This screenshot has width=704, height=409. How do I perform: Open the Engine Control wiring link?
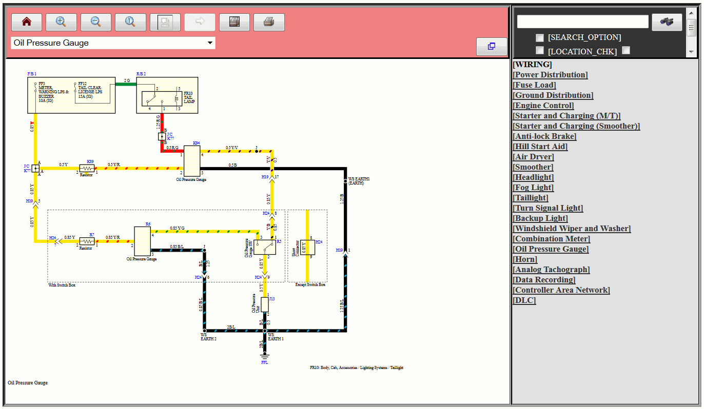[x=543, y=106]
